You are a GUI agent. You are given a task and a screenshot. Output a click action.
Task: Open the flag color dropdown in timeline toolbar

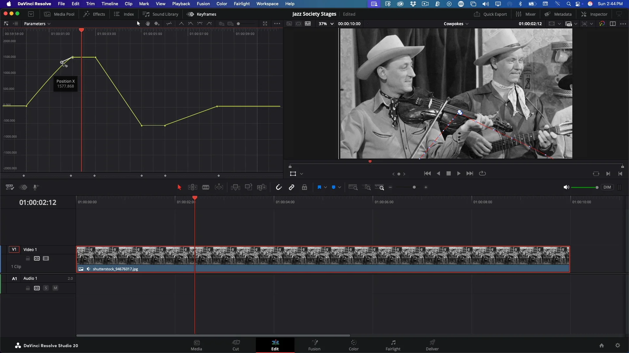click(x=325, y=187)
